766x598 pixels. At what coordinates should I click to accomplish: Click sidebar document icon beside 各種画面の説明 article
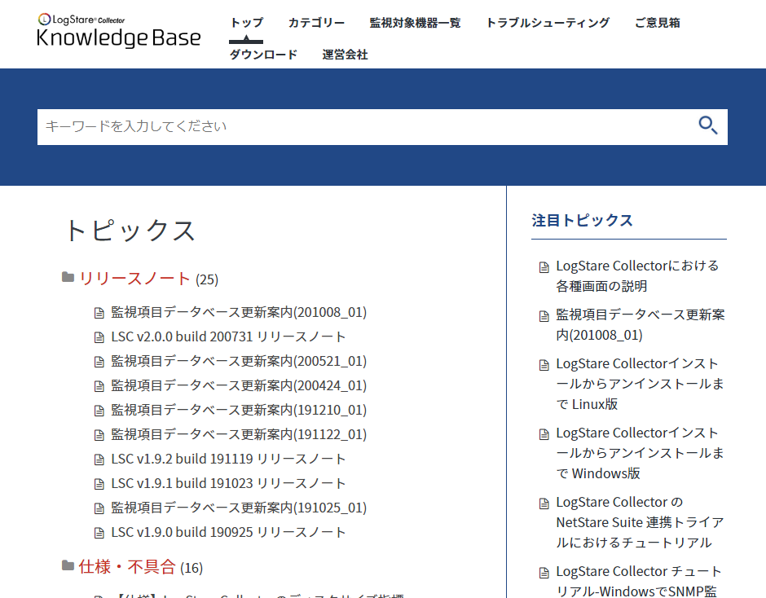point(544,267)
